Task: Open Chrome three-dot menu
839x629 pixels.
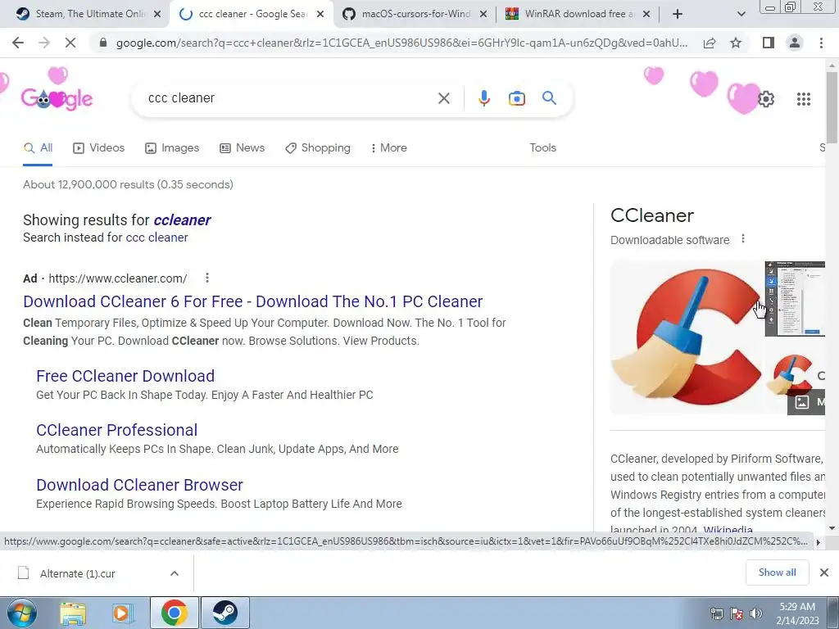Action: click(x=821, y=43)
